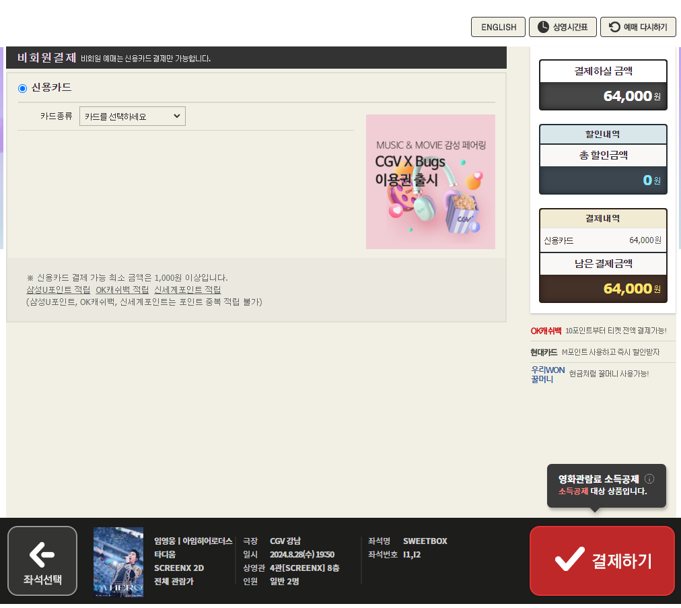
Task: Click the 신용카드 64,000원 row in 결제내역
Action: [x=603, y=240]
